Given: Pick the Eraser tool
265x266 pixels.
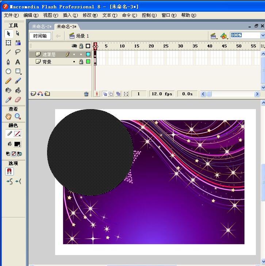Looking at the screenshot, I should click(x=18, y=100).
